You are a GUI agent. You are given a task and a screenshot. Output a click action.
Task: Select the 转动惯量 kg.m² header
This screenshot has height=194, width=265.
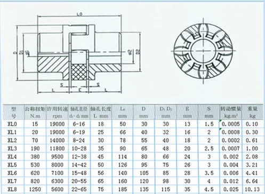pyautogui.click(x=230, y=112)
